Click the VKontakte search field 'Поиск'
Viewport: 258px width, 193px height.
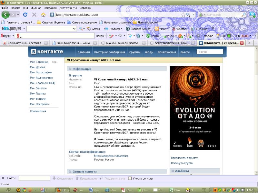(x=210, y=52)
